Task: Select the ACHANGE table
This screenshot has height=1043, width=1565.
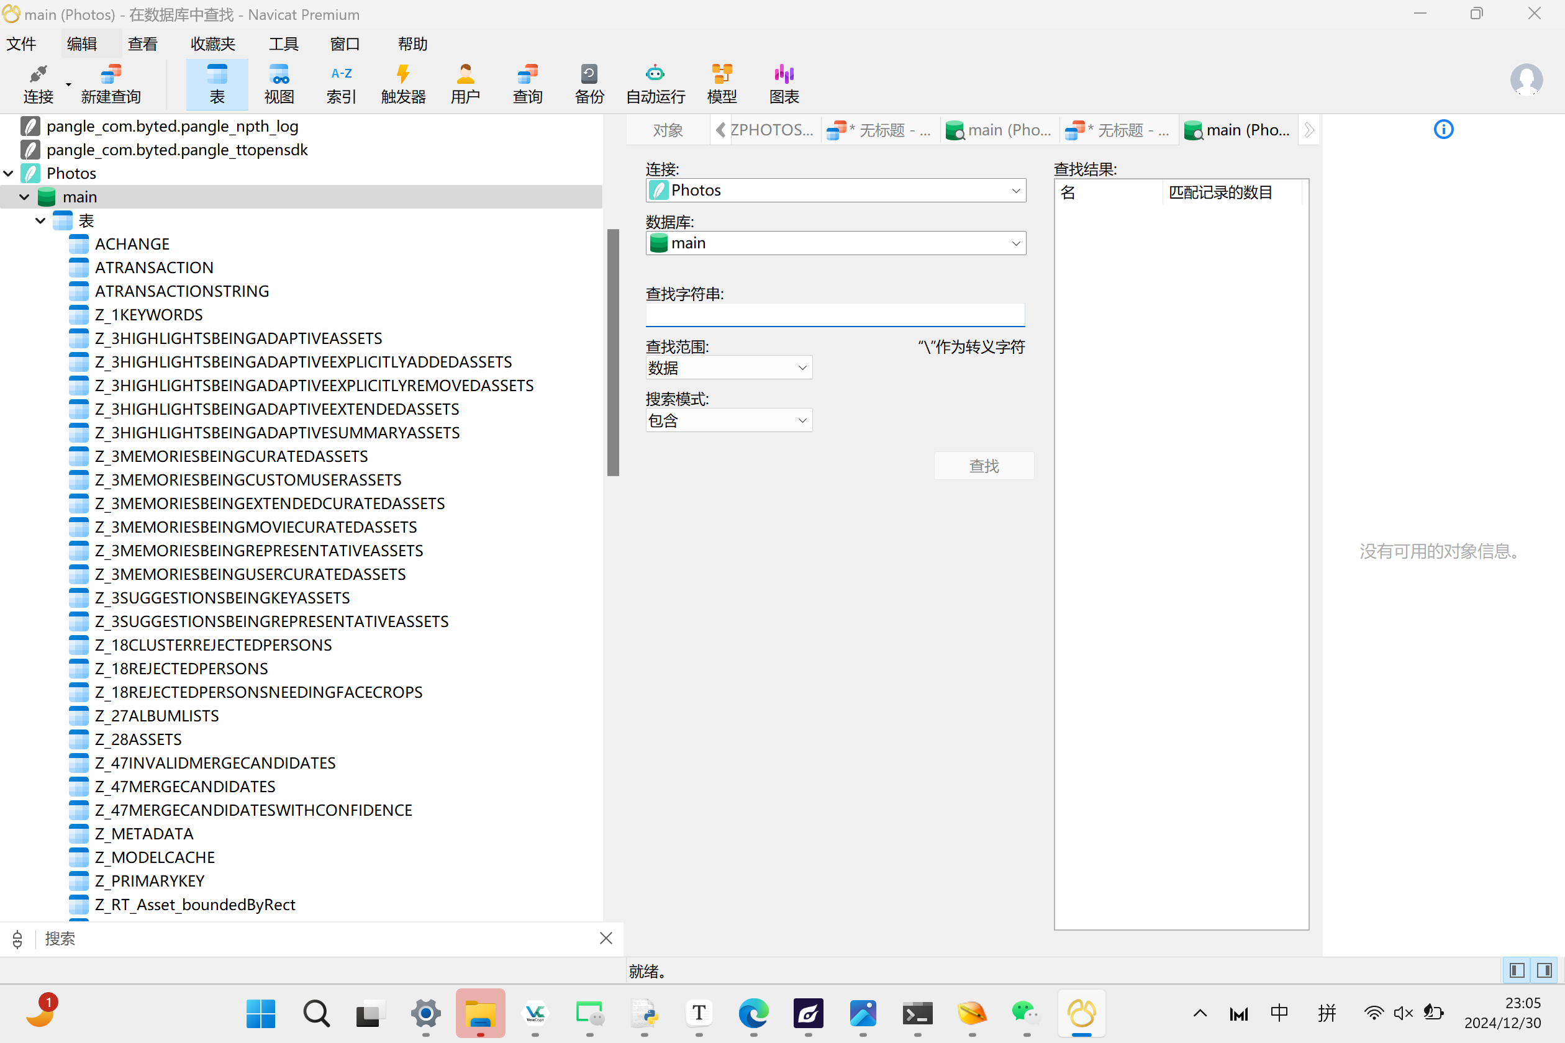Action: pyautogui.click(x=132, y=244)
